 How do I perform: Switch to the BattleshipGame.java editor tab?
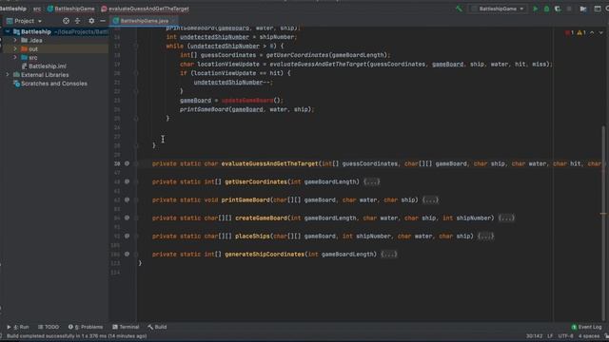144,21
